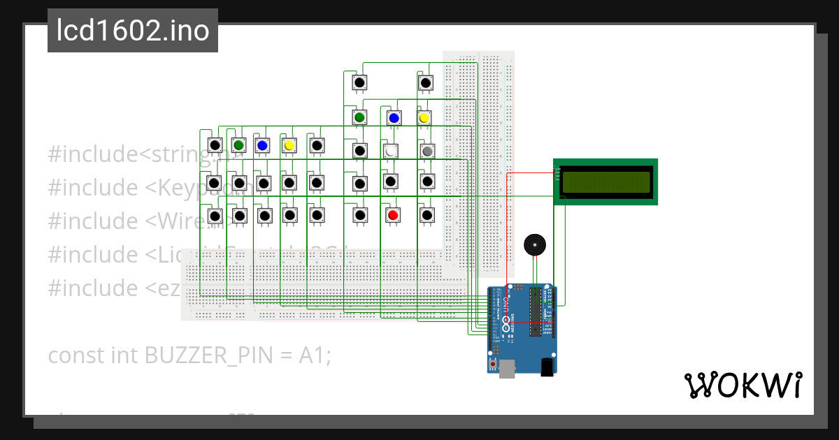The image size is (839, 440).
Task: Select the piezo buzzer component
Action: pos(536,245)
